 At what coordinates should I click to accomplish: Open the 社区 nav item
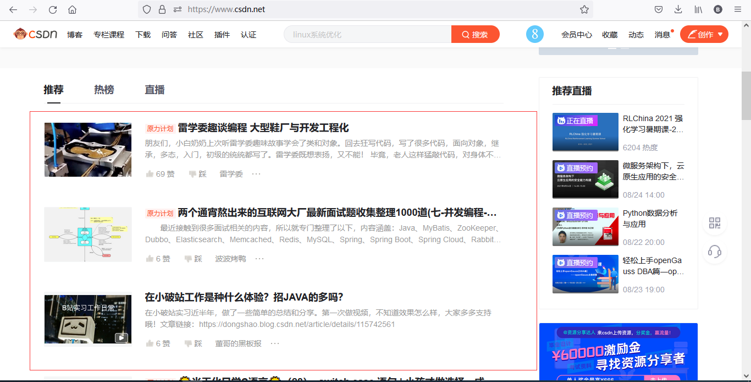pyautogui.click(x=196, y=35)
